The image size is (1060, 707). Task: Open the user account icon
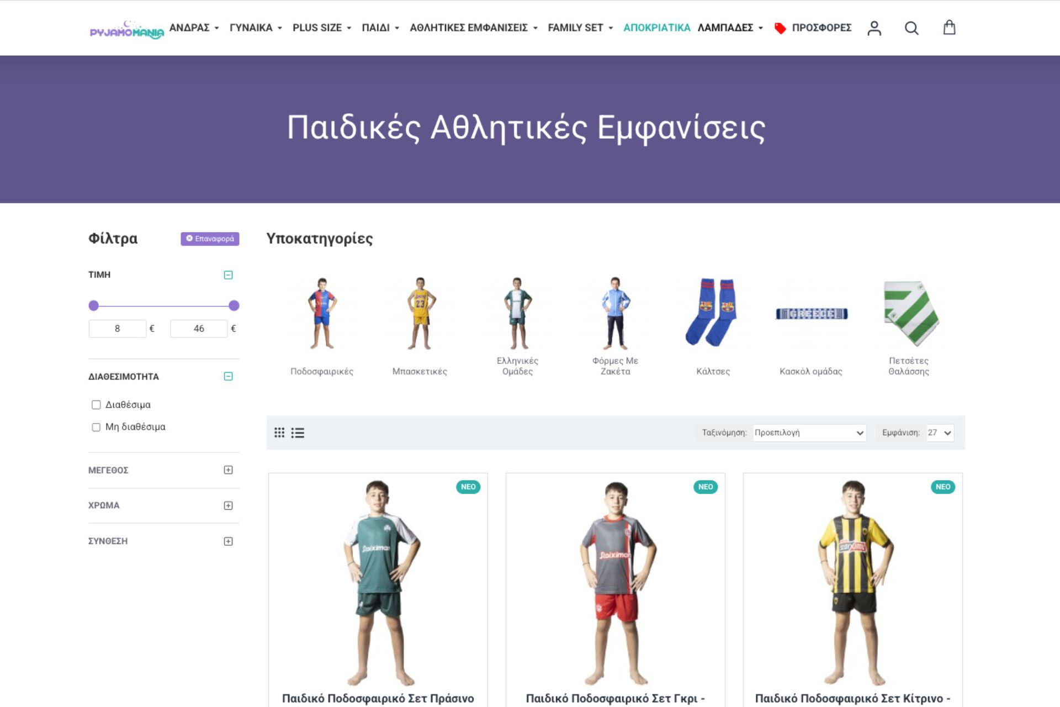click(x=874, y=28)
